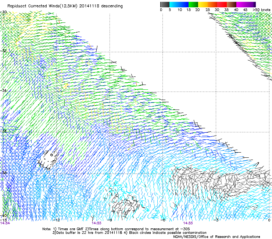
Task: Click the '35' value on the color scale
Action: pyautogui.click(x=226, y=10)
